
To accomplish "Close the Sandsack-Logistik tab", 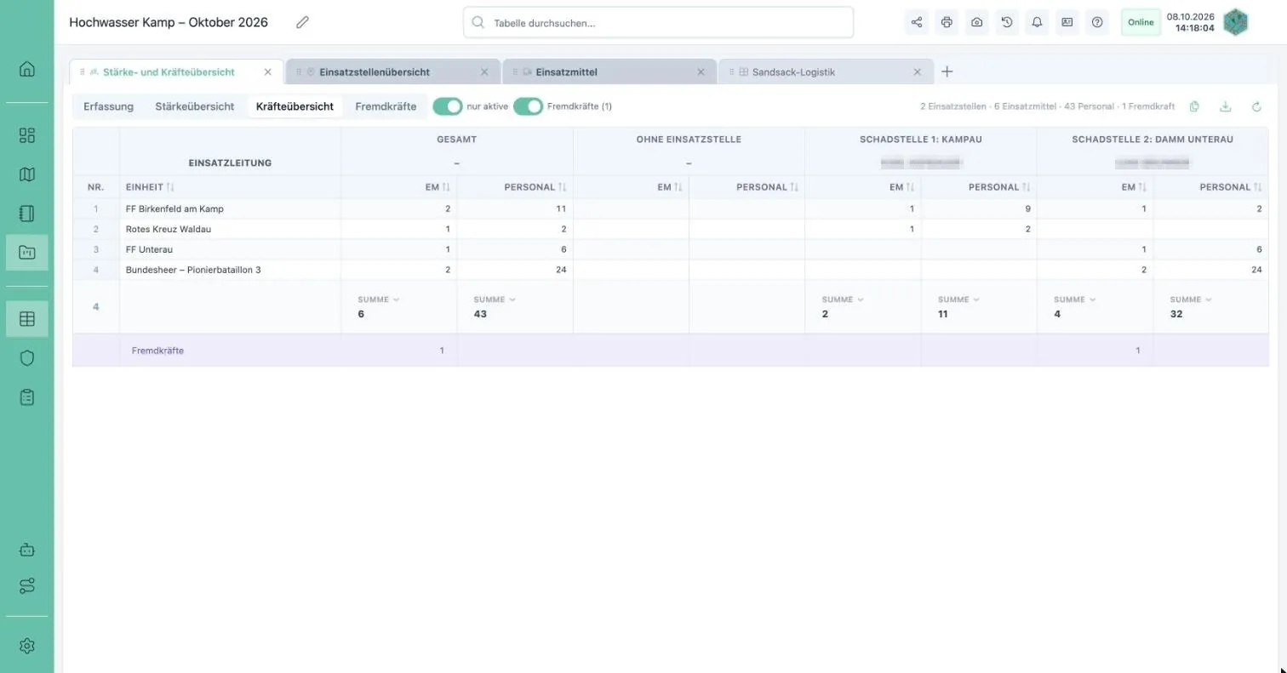I will pyautogui.click(x=918, y=72).
